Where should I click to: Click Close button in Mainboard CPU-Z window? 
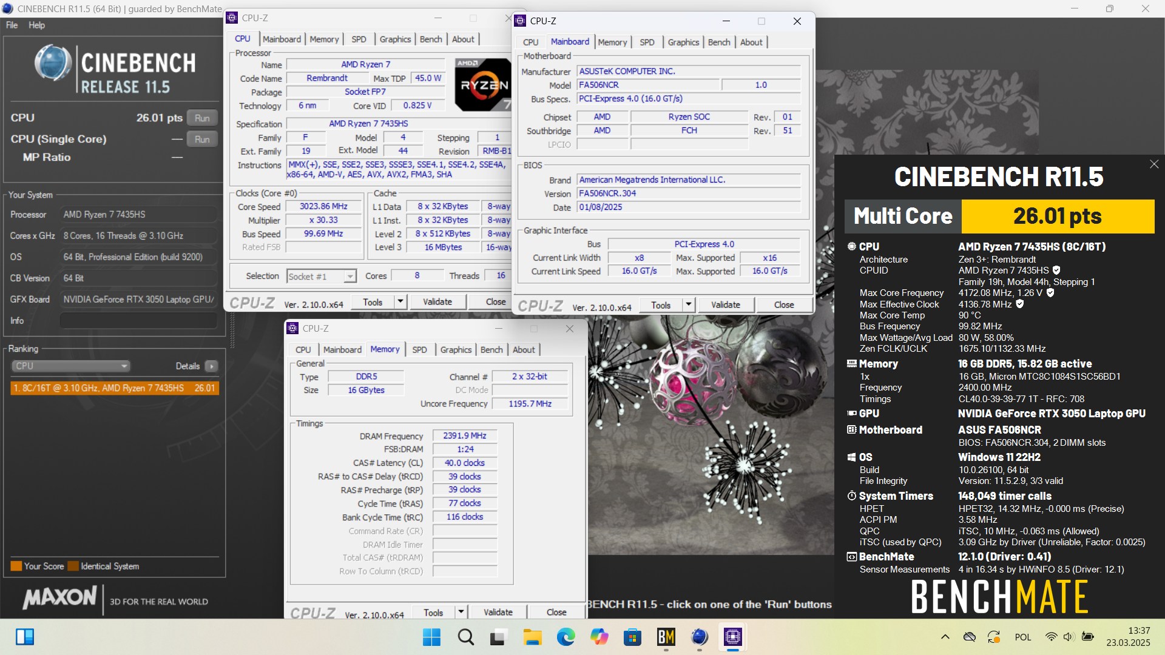click(784, 304)
